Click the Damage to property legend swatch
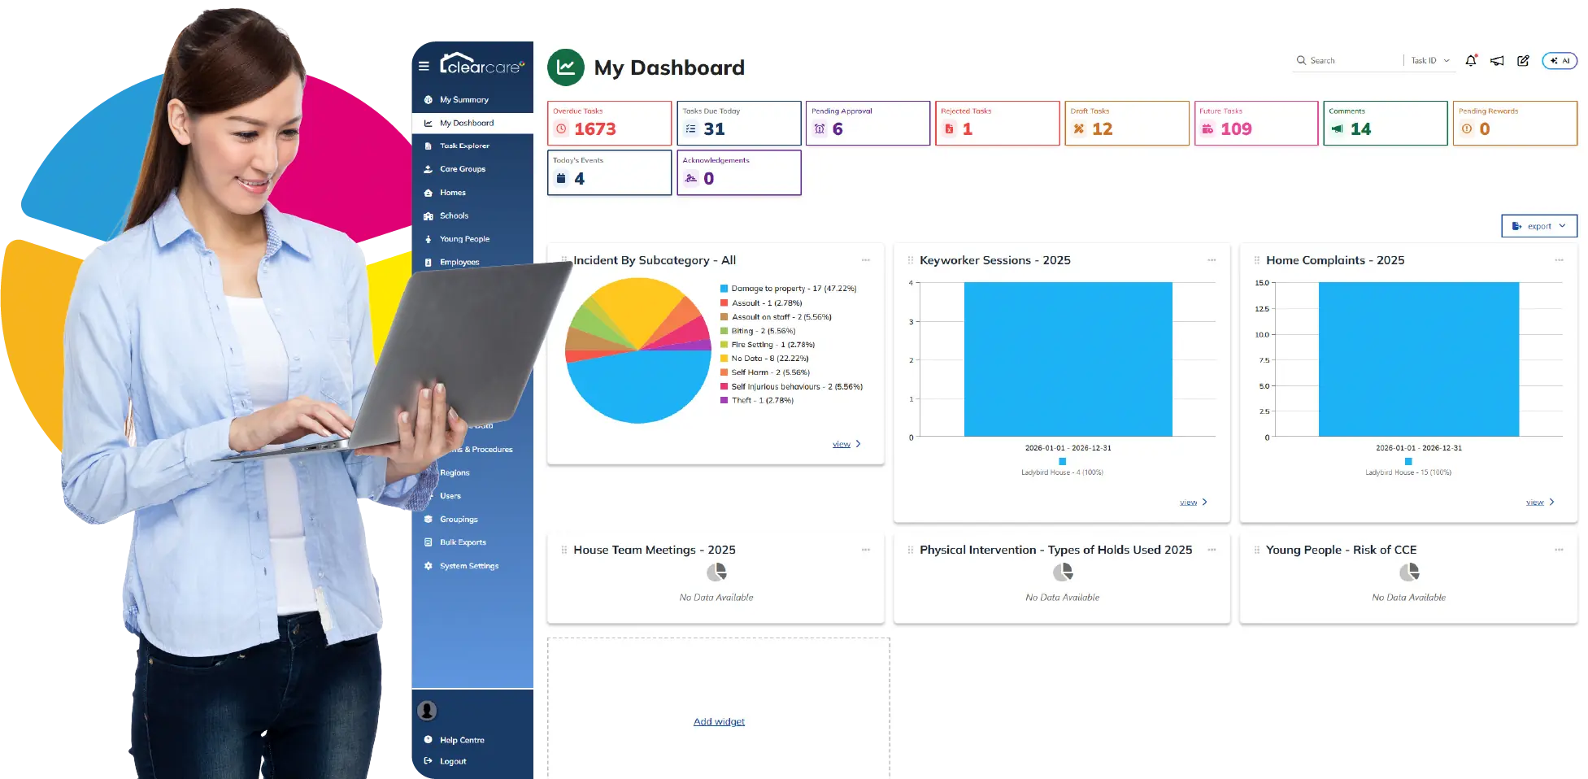1588x779 pixels. (x=724, y=289)
